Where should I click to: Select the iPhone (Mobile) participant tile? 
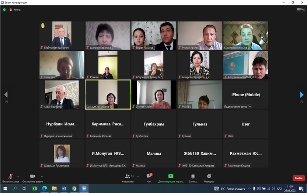245,95
